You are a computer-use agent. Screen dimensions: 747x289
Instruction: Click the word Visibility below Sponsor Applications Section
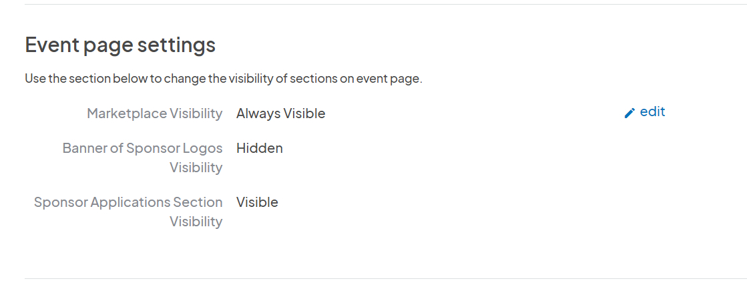[196, 222]
